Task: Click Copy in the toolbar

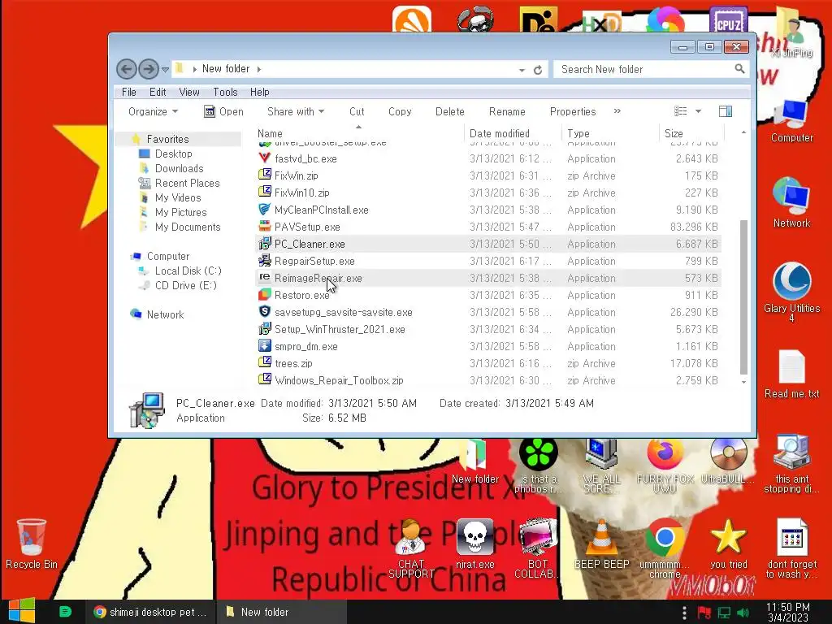Action: (400, 111)
